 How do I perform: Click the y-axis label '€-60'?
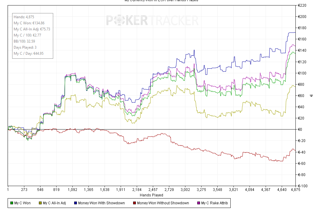point(301,164)
